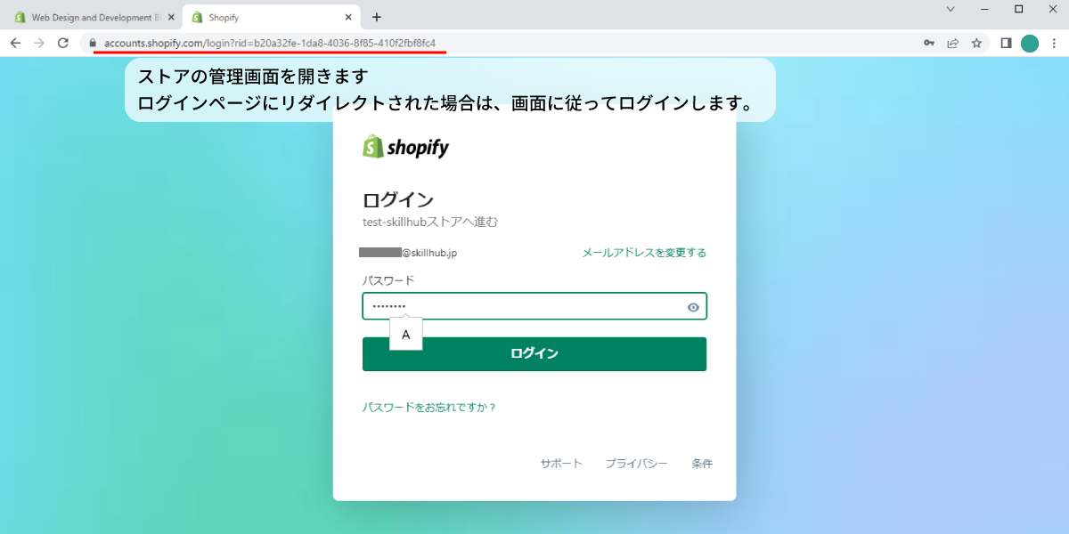Viewport: 1069px width, 534px height.
Task: Click the share page icon
Action: [952, 43]
